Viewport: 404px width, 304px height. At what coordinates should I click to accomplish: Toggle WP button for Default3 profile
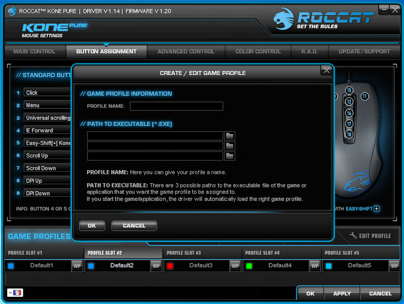click(235, 266)
